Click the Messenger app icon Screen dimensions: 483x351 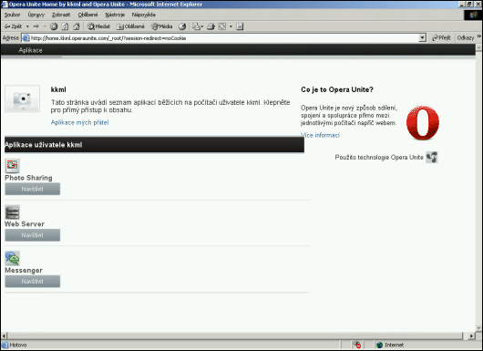coord(13,258)
